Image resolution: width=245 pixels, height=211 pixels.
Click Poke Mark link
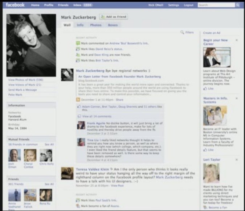coord(15,95)
